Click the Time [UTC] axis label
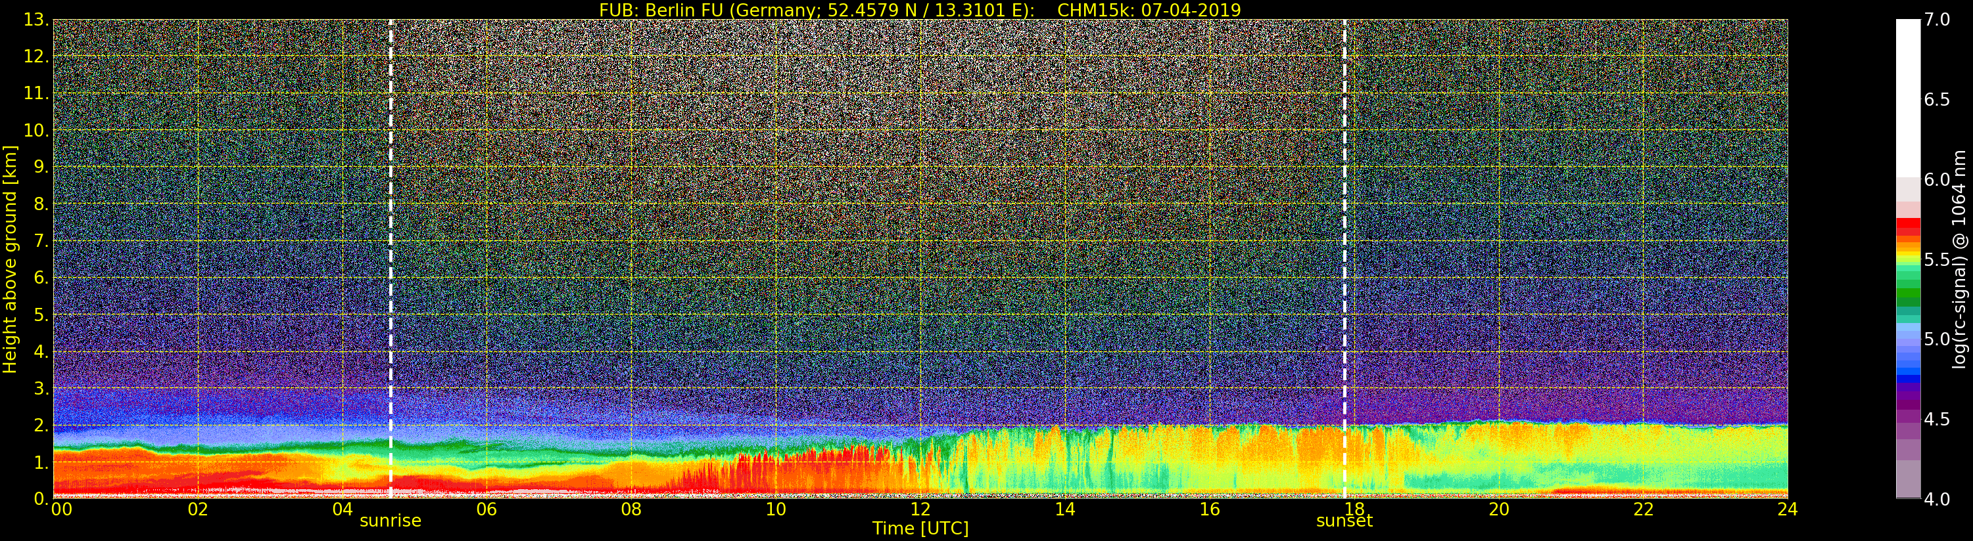 [x=920, y=529]
